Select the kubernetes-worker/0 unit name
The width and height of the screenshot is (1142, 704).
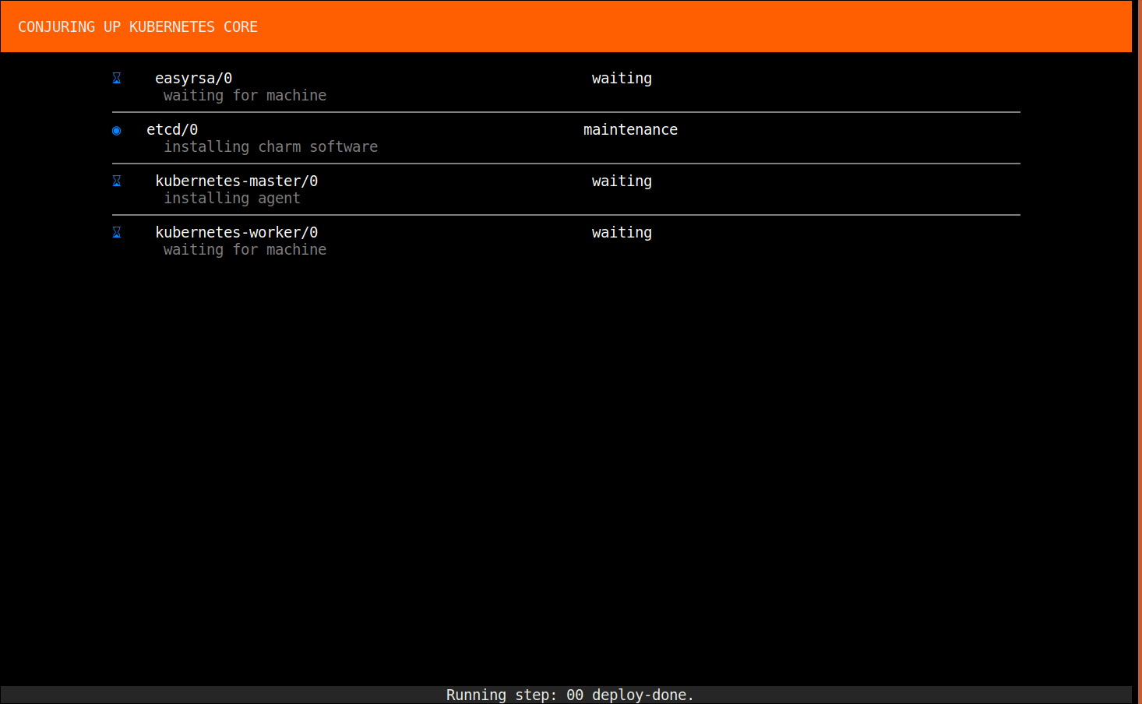click(x=236, y=232)
